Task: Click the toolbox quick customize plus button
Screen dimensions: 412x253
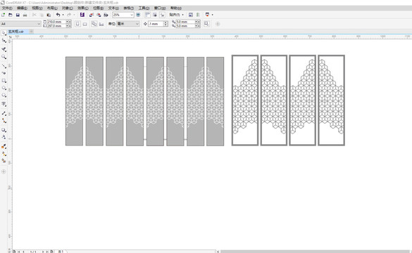Action: [x=4, y=171]
